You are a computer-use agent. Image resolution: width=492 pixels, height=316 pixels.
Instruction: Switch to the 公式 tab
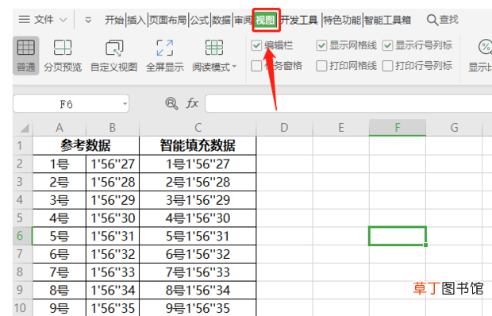(199, 20)
